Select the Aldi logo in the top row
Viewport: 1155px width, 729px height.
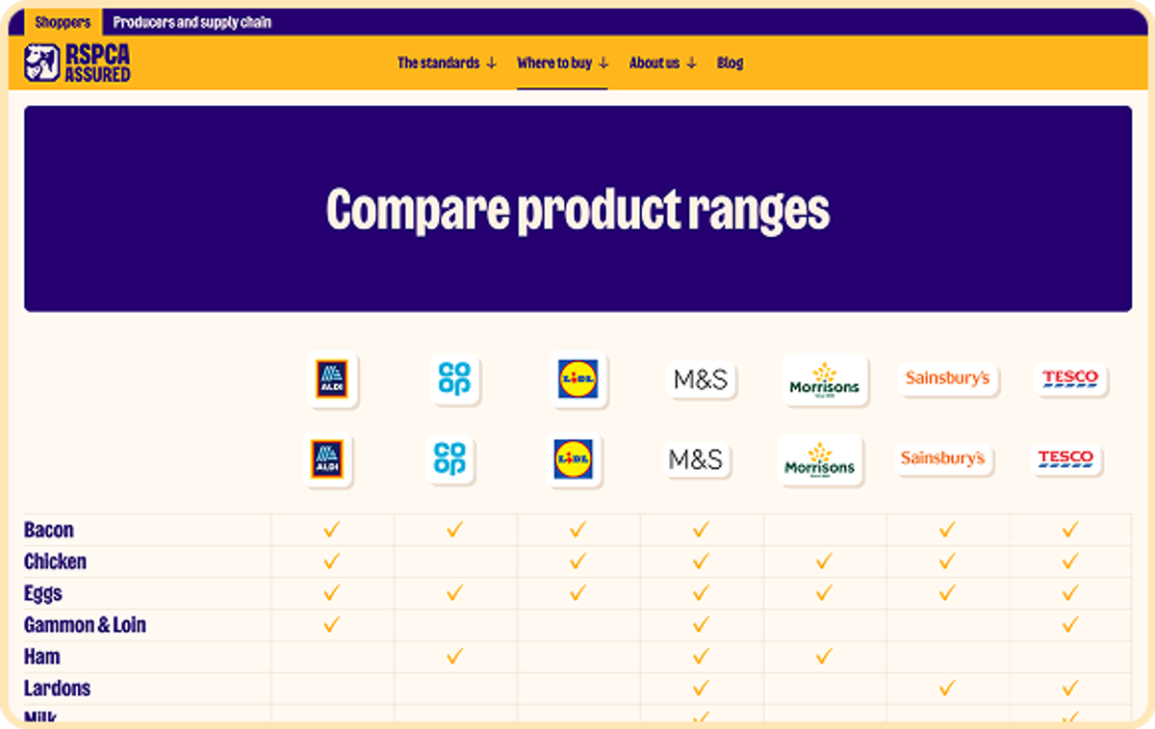[x=332, y=380]
